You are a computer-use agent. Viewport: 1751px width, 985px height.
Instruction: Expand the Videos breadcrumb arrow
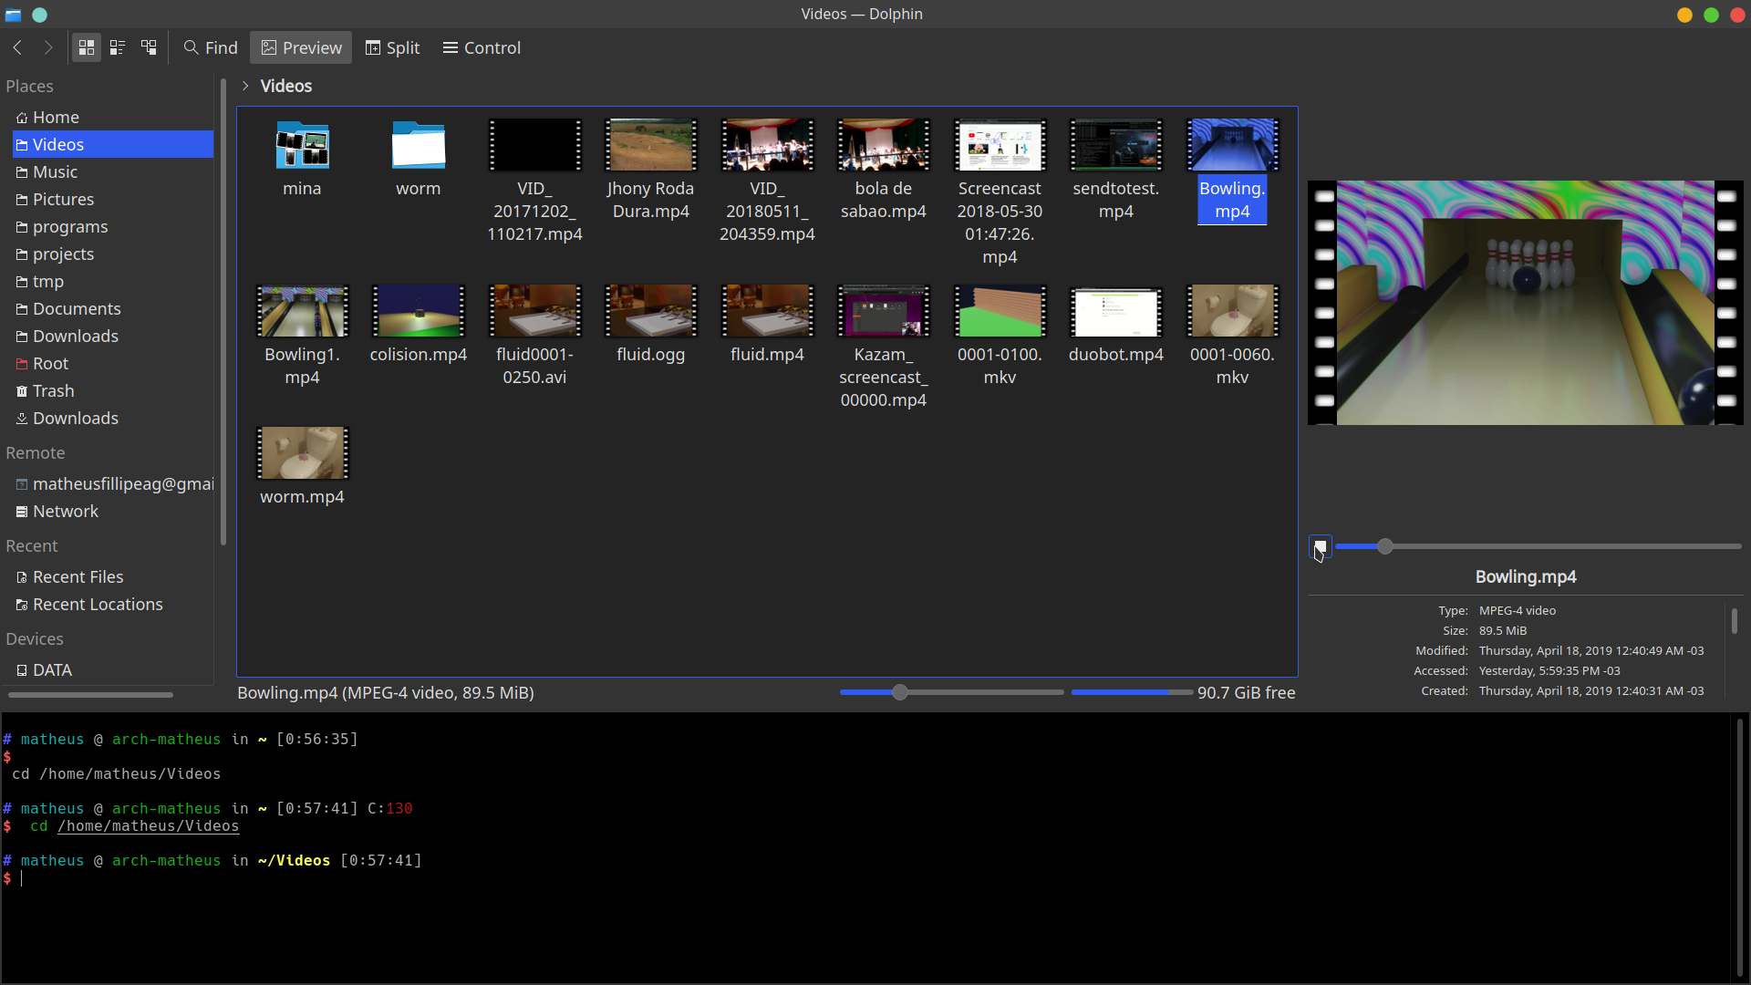click(245, 86)
